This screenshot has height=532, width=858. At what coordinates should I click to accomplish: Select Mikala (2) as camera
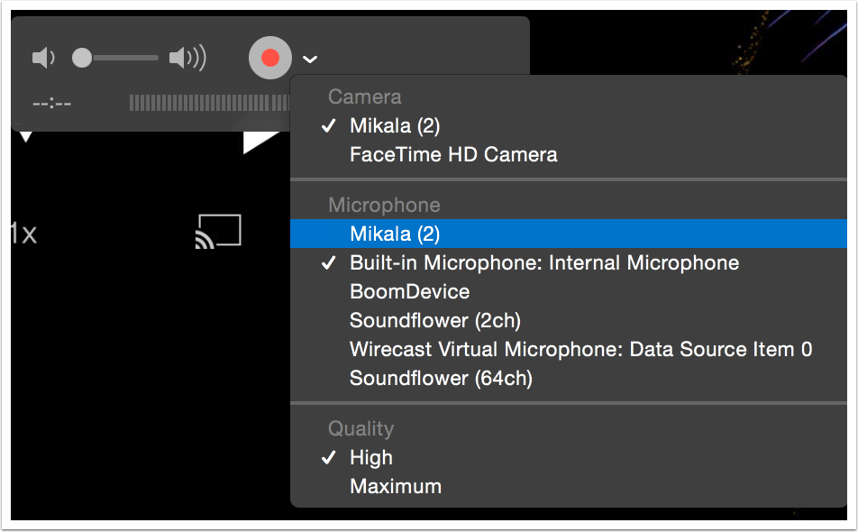point(395,125)
